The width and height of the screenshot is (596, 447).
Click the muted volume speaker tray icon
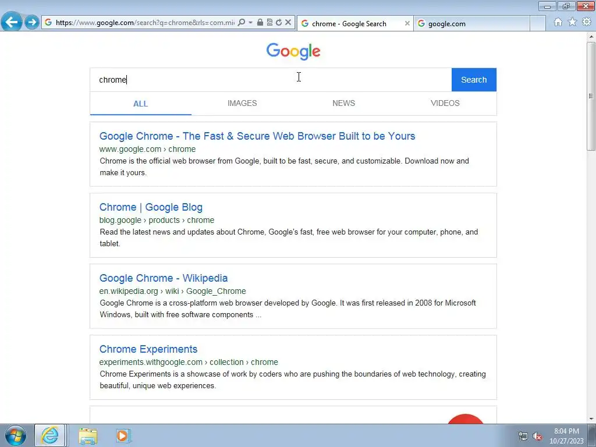coord(537,437)
